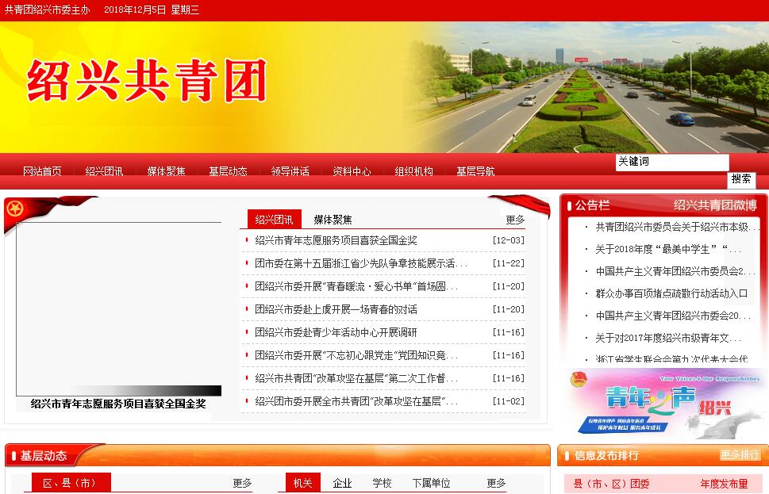Viewport: 769px width, 494px height.
Task: Open the 基层动态 navigation item
Action: tap(228, 171)
